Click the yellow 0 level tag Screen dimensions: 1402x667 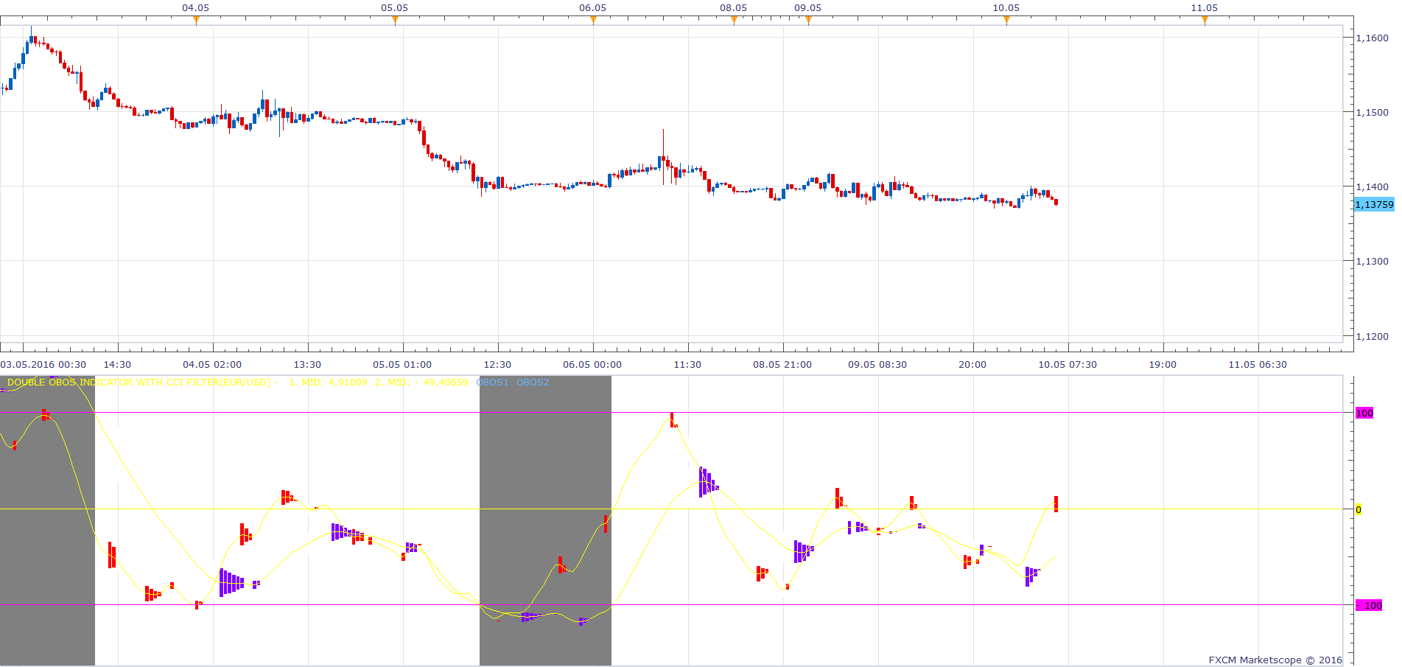point(1359,509)
